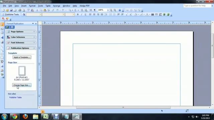Toggle Special Characters paragraph mark button
This screenshot has height=120, width=214.
pos(95,10)
